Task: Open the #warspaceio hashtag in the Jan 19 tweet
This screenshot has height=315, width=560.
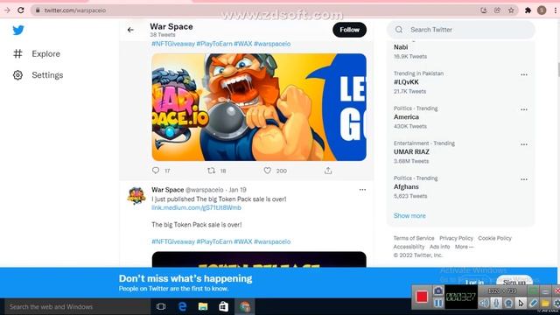Action: (x=272, y=241)
